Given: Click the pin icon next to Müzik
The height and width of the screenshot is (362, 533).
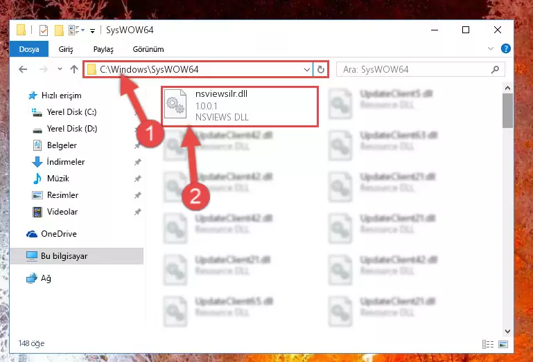Looking at the screenshot, I should tap(138, 179).
